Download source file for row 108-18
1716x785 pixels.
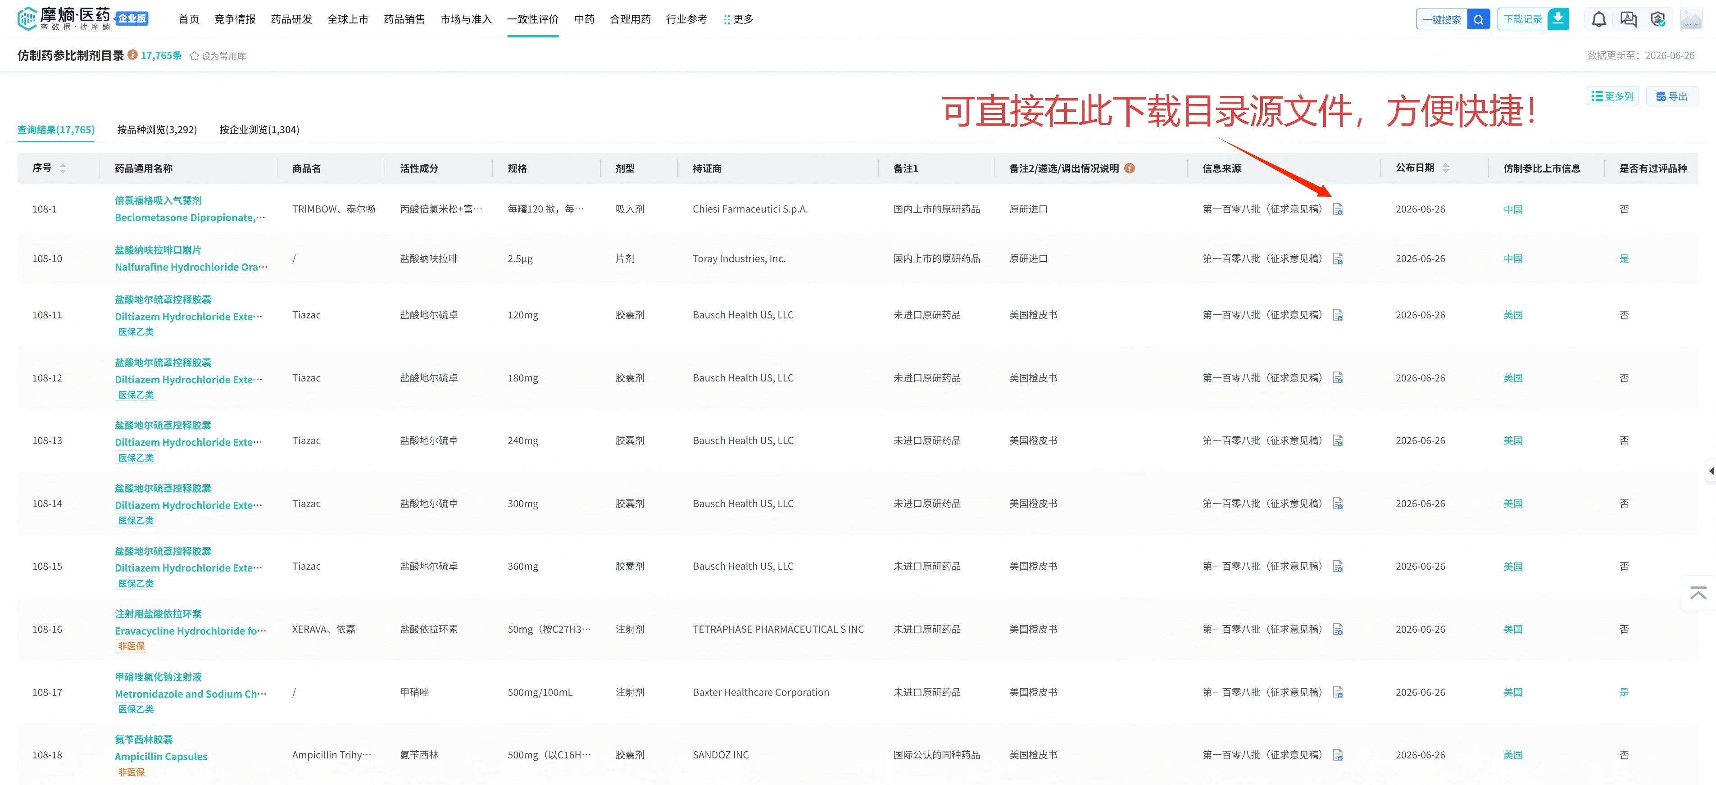(1338, 755)
